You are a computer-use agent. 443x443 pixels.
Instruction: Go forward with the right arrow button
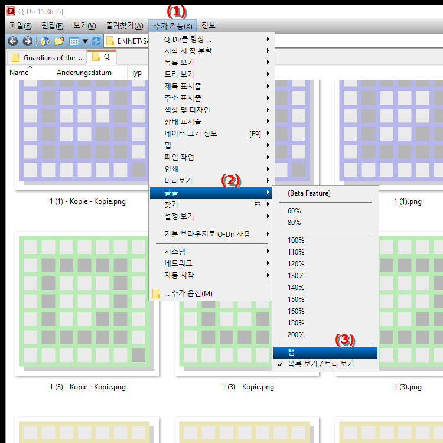pos(27,41)
